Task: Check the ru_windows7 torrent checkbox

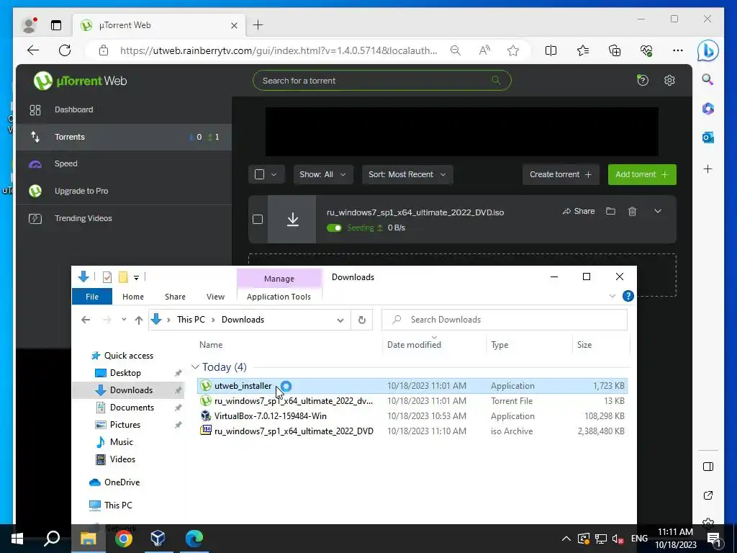Action: pyautogui.click(x=258, y=219)
